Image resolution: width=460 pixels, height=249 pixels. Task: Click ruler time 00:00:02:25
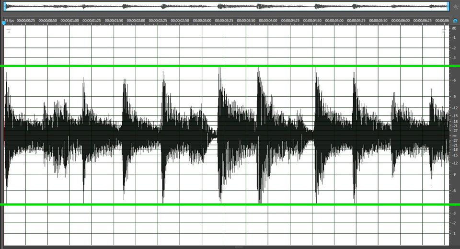[158, 21]
